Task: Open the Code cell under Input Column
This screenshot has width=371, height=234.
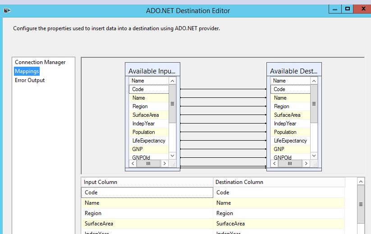Action: point(147,193)
